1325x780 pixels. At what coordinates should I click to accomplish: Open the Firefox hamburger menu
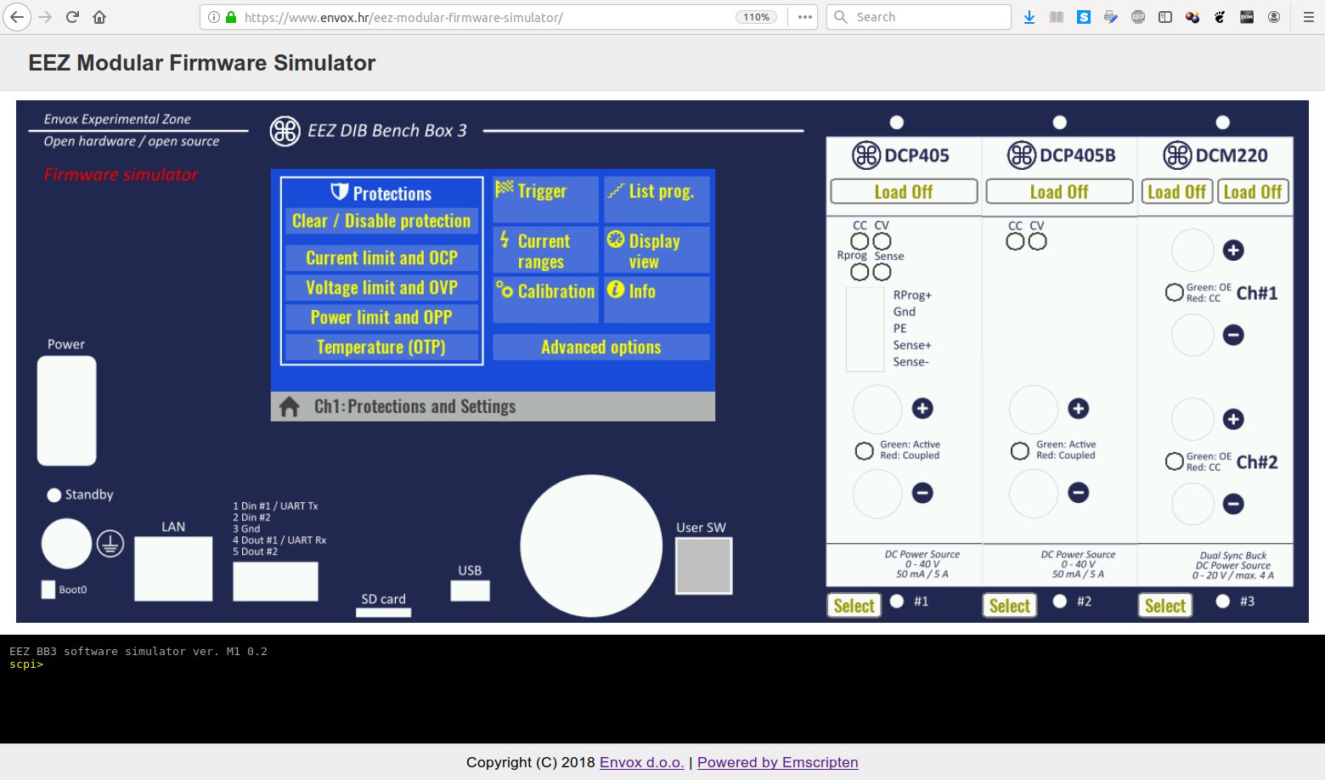coord(1308,17)
